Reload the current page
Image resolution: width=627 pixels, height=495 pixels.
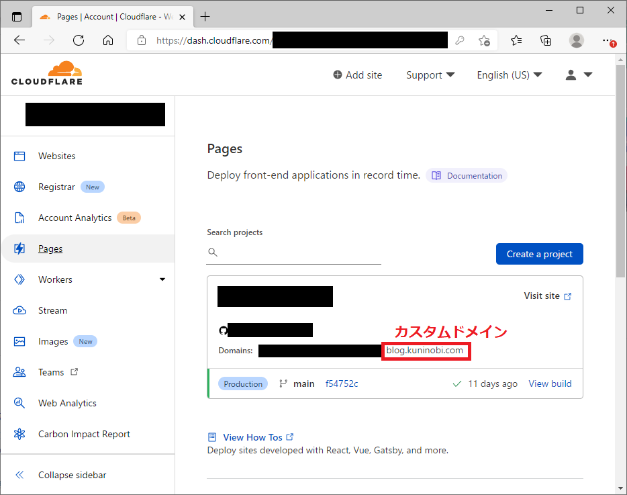79,40
